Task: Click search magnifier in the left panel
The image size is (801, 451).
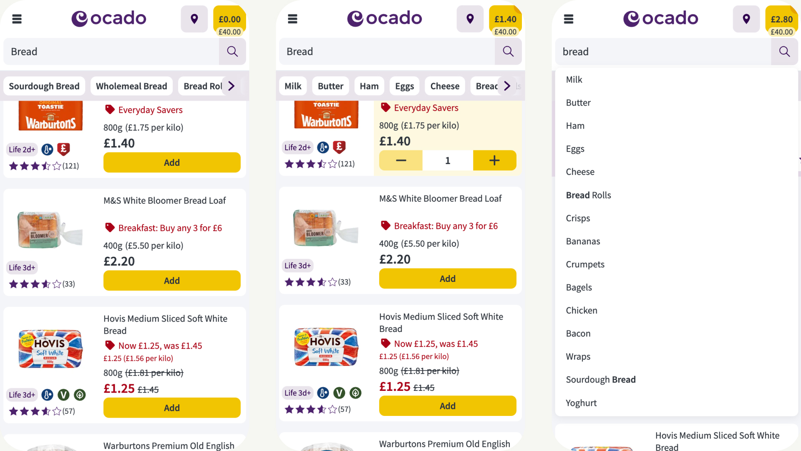Action: coord(232,51)
